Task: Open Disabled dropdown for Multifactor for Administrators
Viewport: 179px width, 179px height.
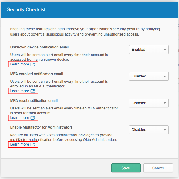Action: pos(149,130)
